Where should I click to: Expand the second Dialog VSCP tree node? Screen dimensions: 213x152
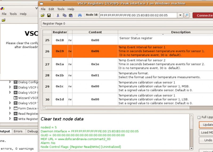(x=10, y=92)
